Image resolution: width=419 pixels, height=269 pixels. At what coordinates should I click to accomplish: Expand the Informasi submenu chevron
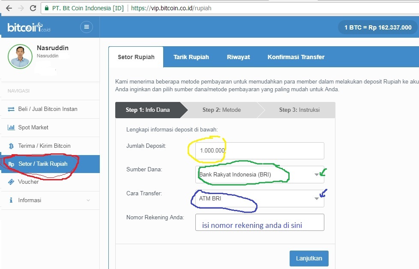point(88,200)
